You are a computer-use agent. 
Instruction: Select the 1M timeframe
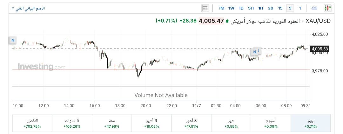(221, 8)
